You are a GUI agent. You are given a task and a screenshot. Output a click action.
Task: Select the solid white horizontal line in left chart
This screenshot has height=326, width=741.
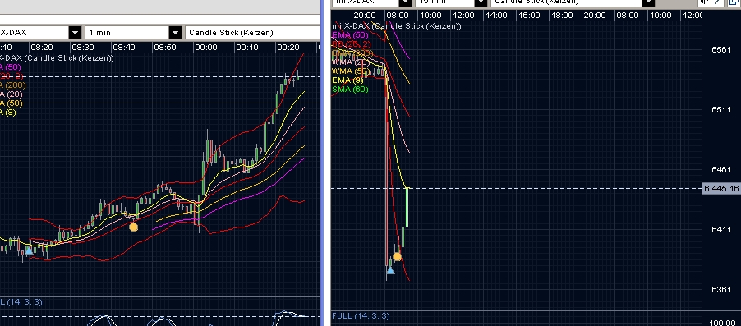(x=161, y=103)
